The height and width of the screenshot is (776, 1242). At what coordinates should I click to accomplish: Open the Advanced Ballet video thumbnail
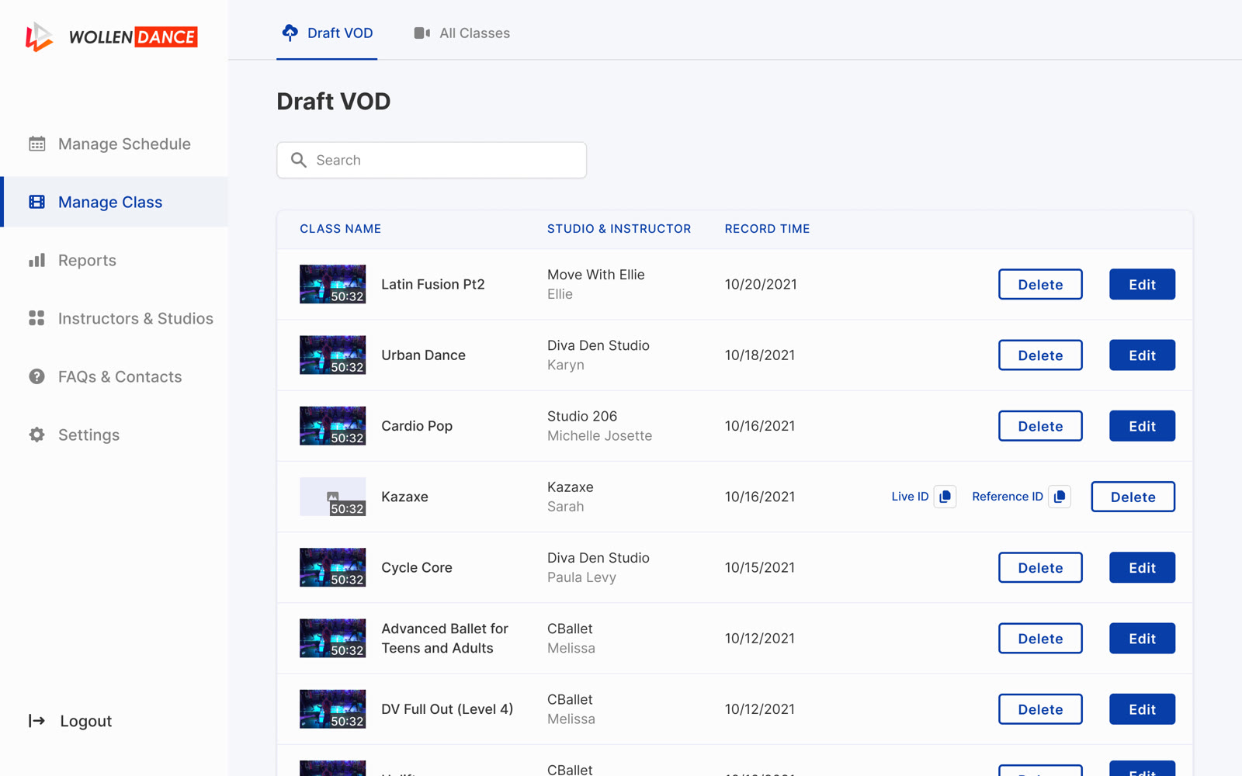coord(333,638)
